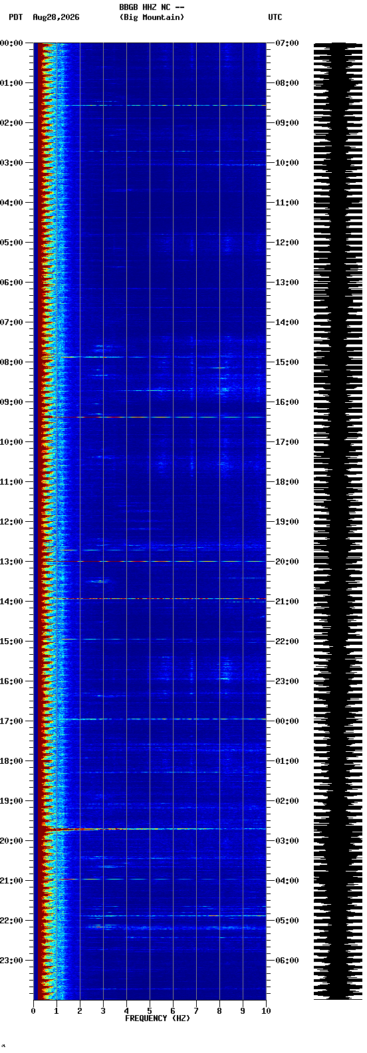
Task: Click the 11:00 UTC time label
Action: (x=287, y=203)
